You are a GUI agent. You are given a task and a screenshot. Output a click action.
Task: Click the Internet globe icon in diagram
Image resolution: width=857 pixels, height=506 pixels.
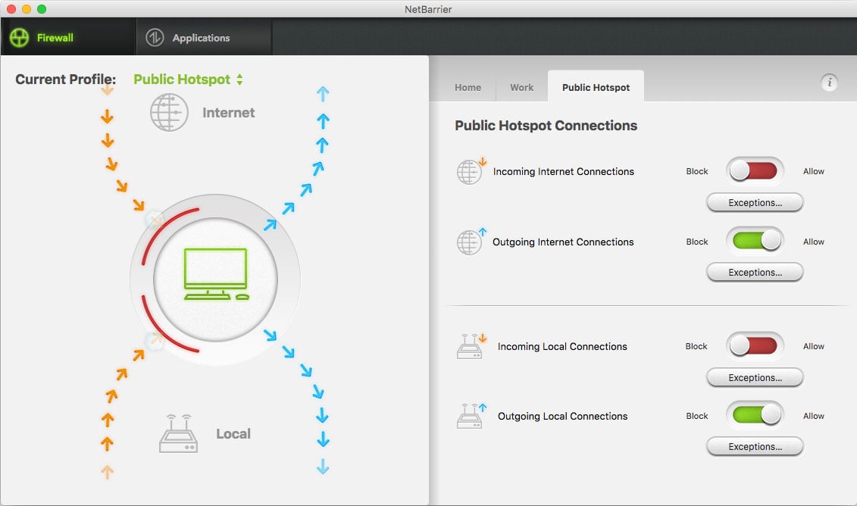pos(170,113)
